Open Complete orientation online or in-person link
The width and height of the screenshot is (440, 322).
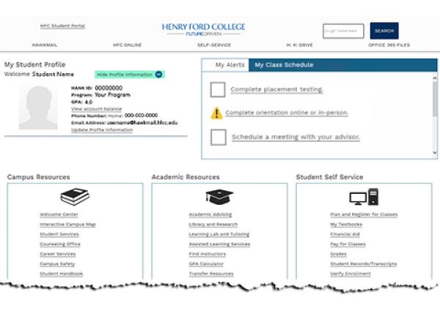pos(287,113)
